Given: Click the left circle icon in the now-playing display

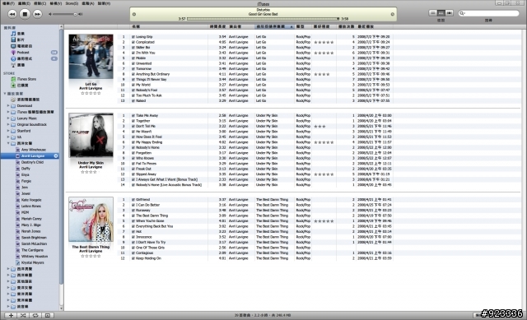Looking at the screenshot, I should click(x=134, y=14).
